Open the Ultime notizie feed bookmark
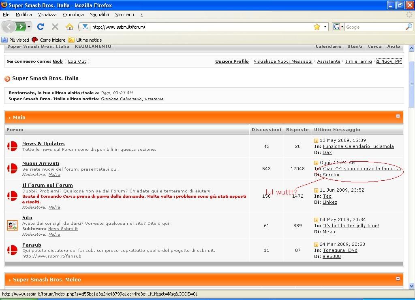Viewport: 415px width, 300px height. [x=85, y=40]
